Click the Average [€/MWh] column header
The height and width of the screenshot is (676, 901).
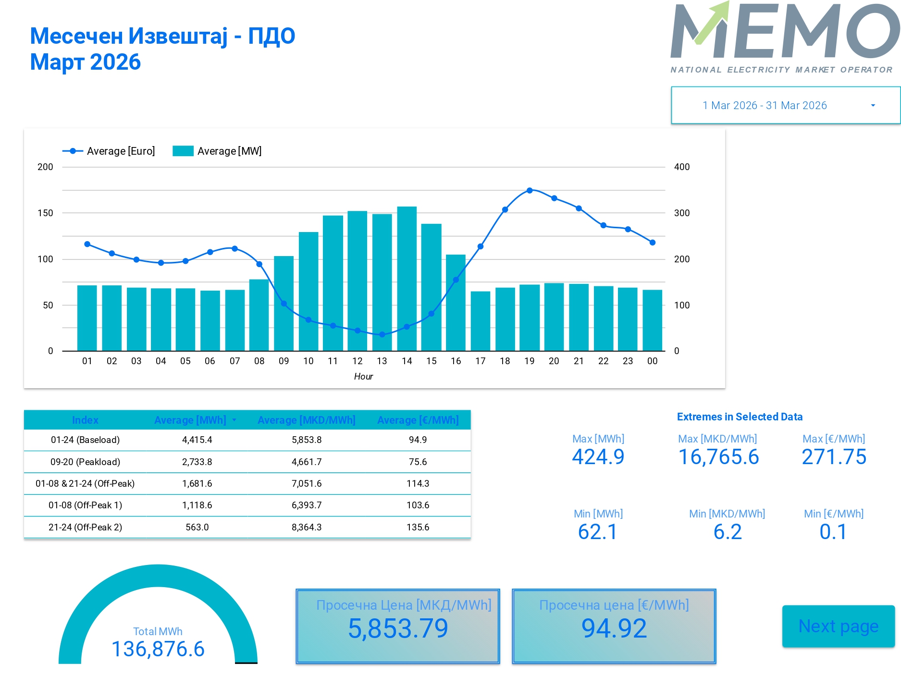418,420
